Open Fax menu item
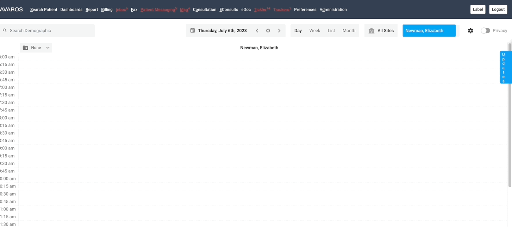512x227 pixels. (134, 10)
